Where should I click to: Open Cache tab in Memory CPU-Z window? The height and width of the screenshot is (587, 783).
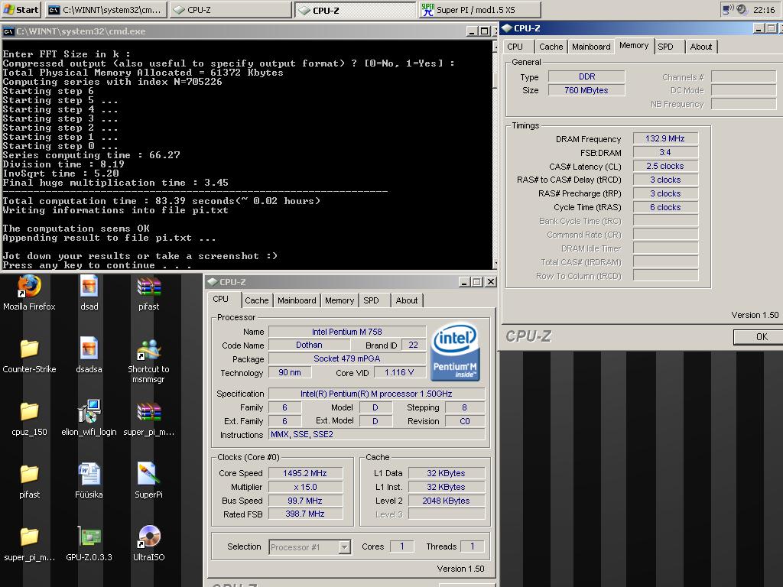tap(551, 47)
